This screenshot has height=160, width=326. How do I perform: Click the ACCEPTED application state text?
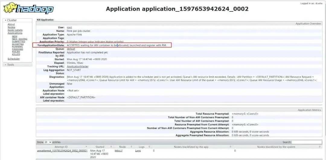(x=117, y=45)
